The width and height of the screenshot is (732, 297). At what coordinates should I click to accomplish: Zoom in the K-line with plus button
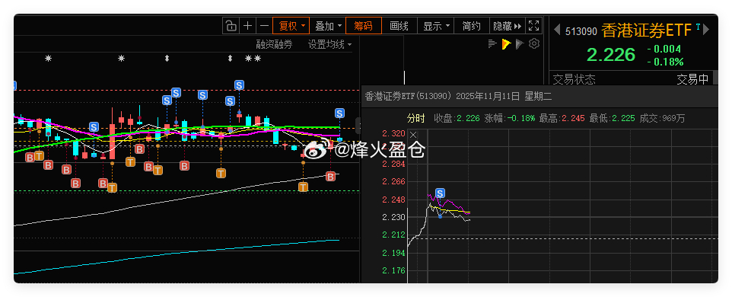click(248, 26)
